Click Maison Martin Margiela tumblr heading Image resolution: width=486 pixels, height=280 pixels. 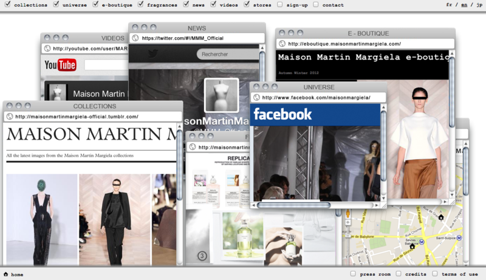(92, 134)
